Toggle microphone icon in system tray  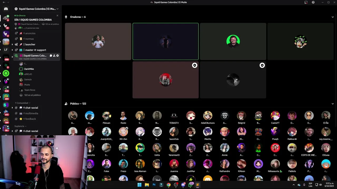pyautogui.click(x=304, y=185)
